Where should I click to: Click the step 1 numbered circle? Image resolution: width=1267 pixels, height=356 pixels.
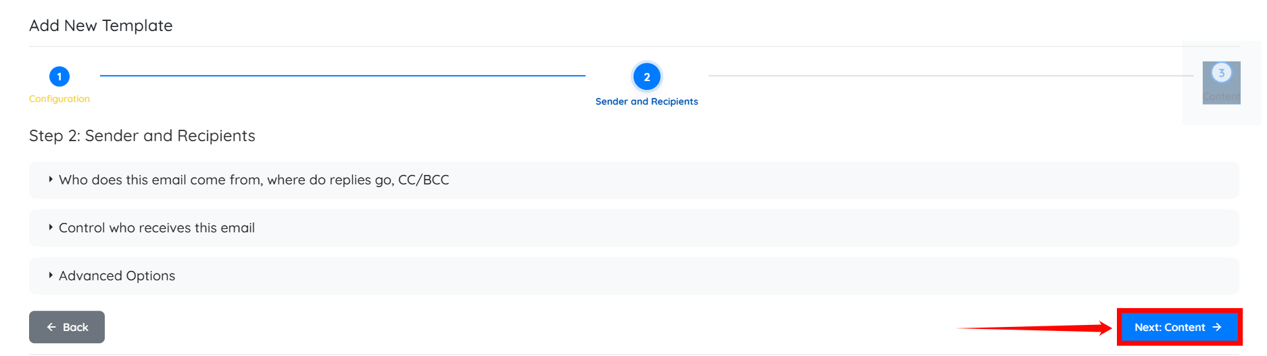pyautogui.click(x=59, y=76)
